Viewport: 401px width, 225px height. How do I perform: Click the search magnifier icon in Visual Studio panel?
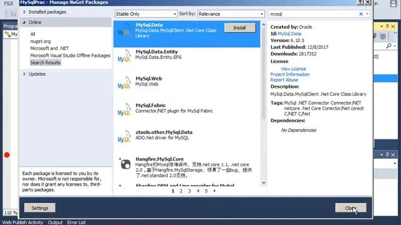(x=388, y=46)
